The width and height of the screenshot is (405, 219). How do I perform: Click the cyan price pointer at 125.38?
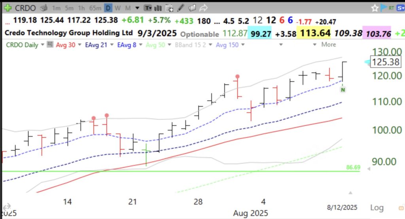click(367, 62)
